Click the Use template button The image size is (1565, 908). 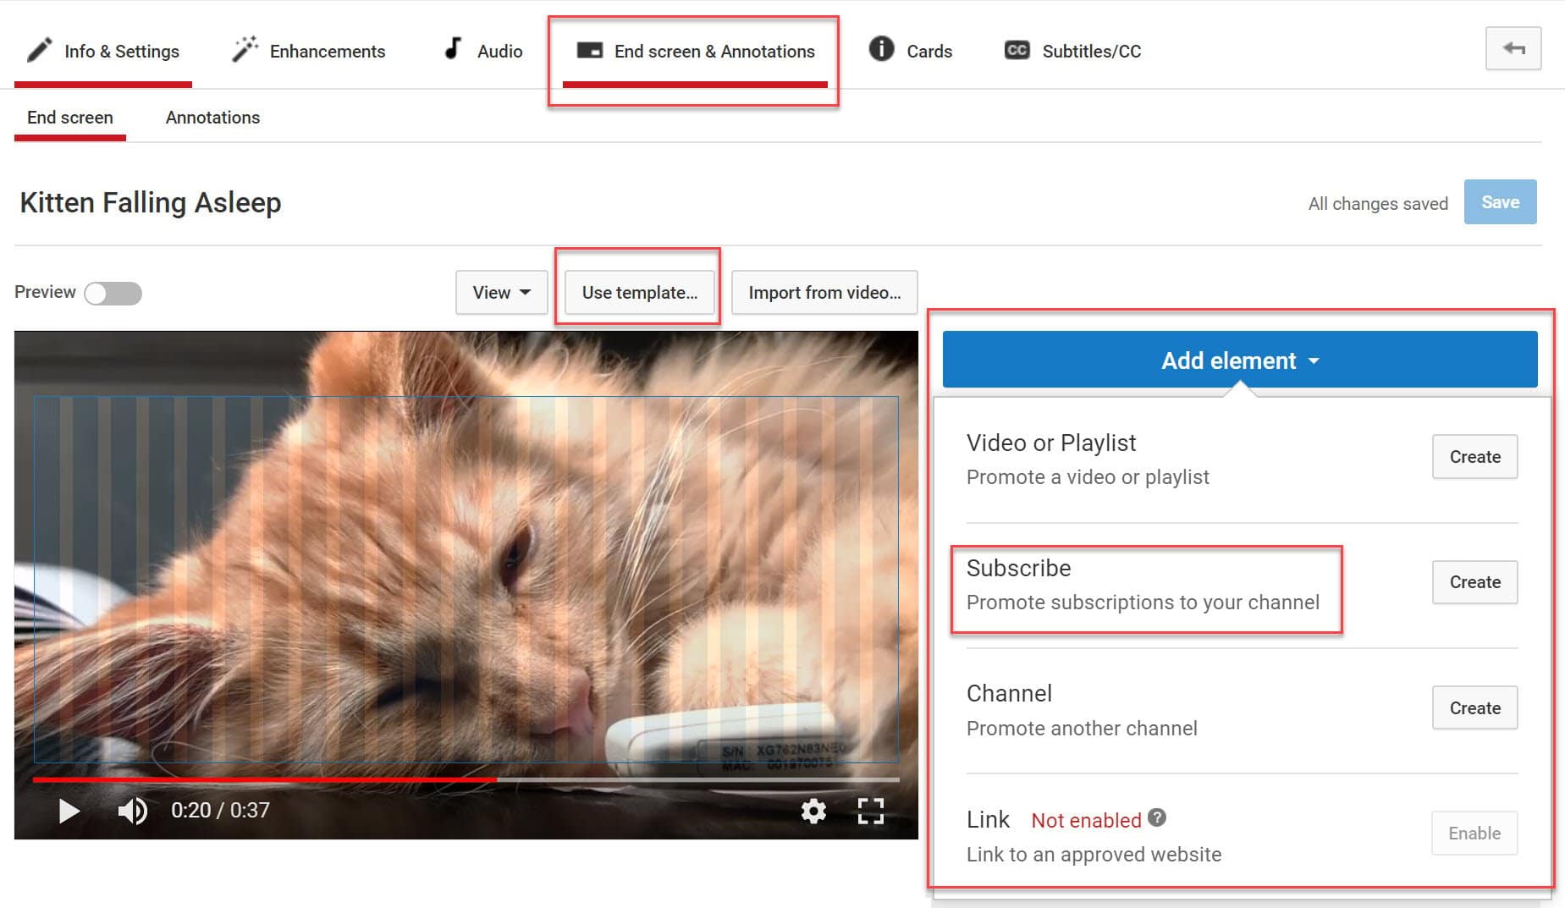coord(639,292)
